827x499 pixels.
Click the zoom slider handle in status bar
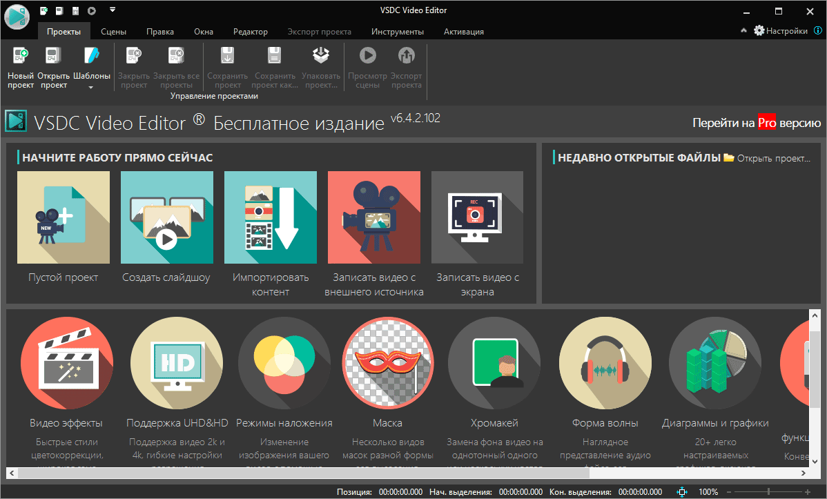(x=769, y=491)
